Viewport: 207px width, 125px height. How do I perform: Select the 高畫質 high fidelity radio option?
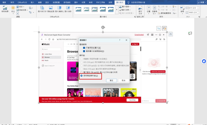coord(82,59)
